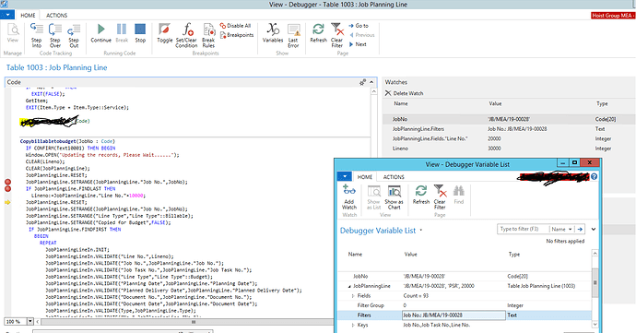Refresh the Debugger Variable List
The height and width of the screenshot is (333, 636).
tap(421, 194)
